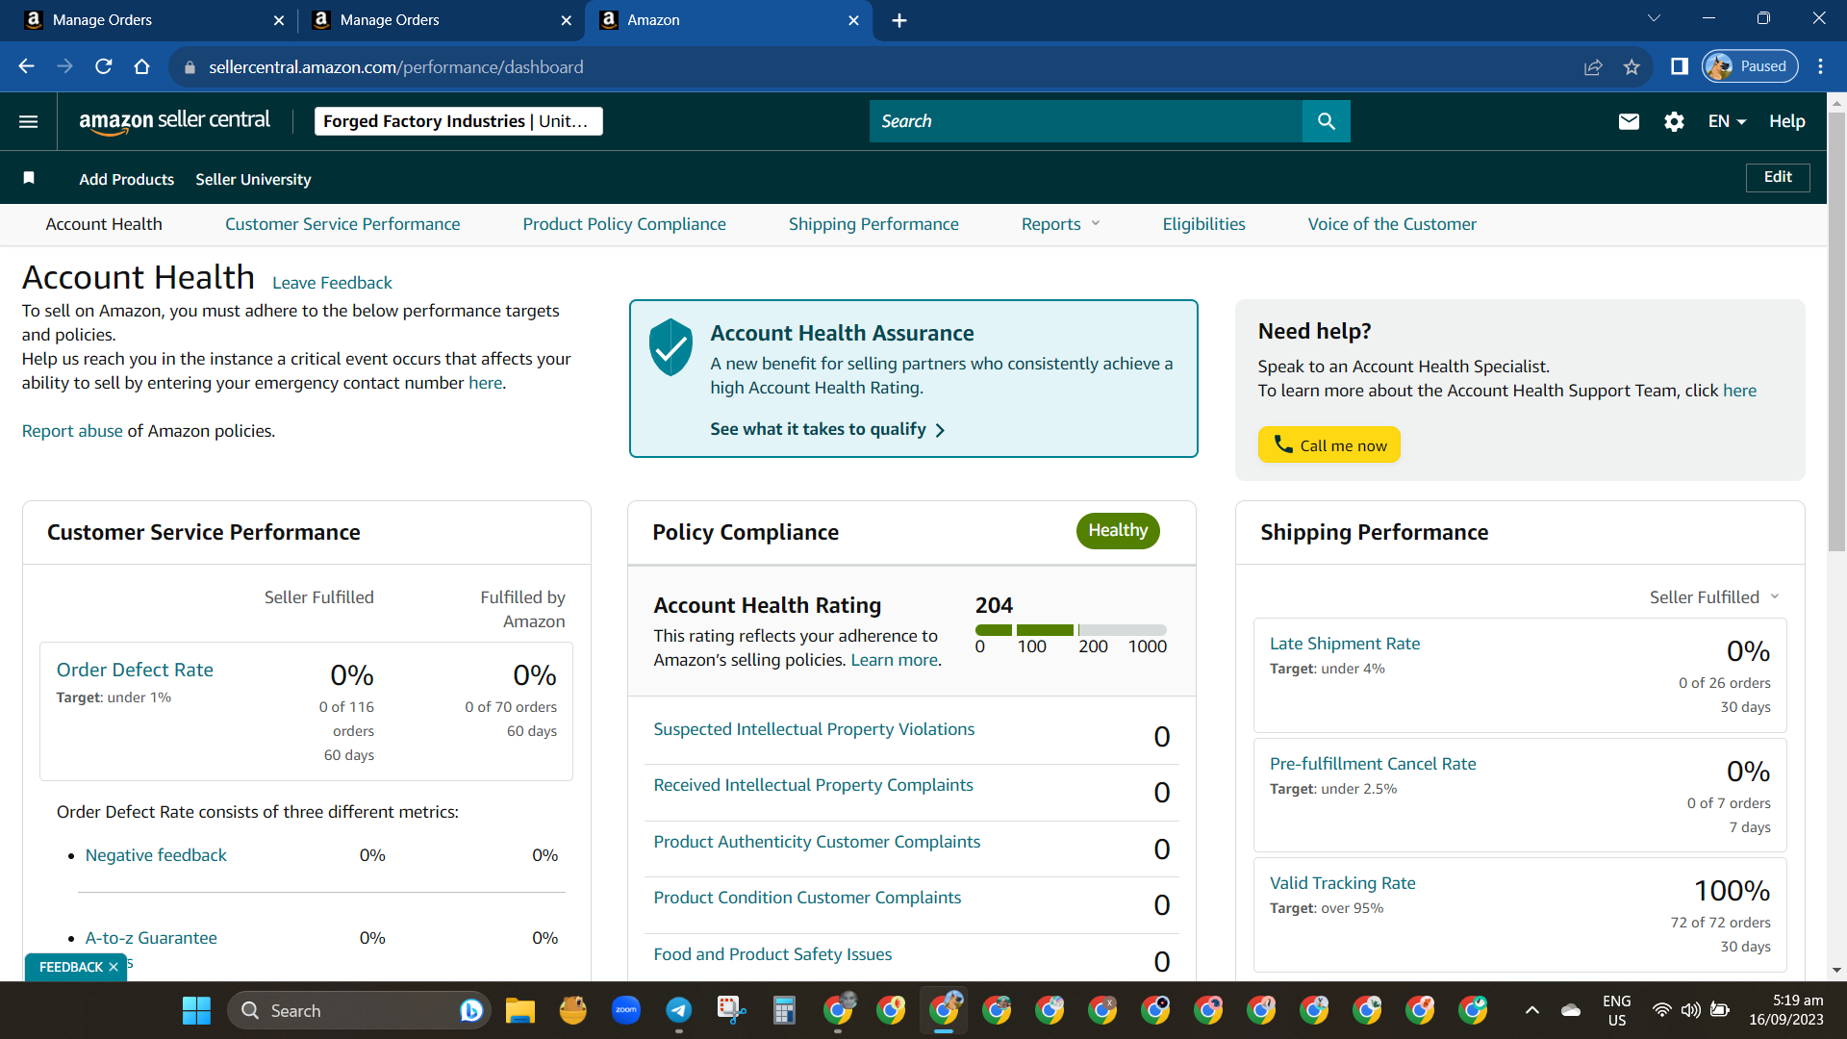Open the Forged Factory Industries account switcher
This screenshot has height=1039, width=1847.
click(459, 121)
